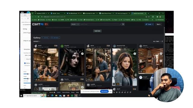Click bookmark star in Chrome address bar
Image resolution: width=193 pixels, height=108 pixels.
149,17
